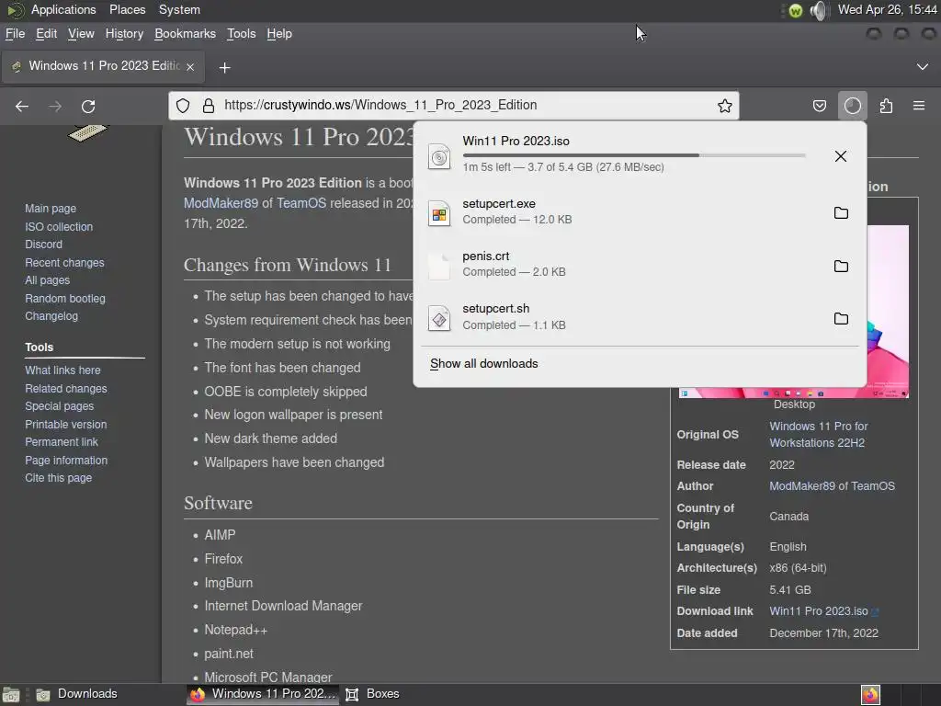Viewport: 941px width, 706px height.
Task: Open the Help menu
Action: (279, 34)
